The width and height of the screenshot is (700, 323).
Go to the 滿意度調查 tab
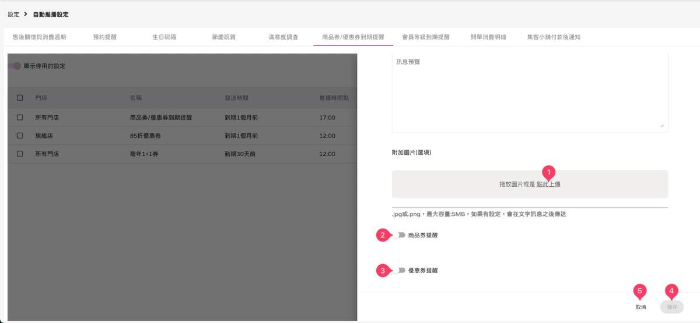pyautogui.click(x=283, y=37)
